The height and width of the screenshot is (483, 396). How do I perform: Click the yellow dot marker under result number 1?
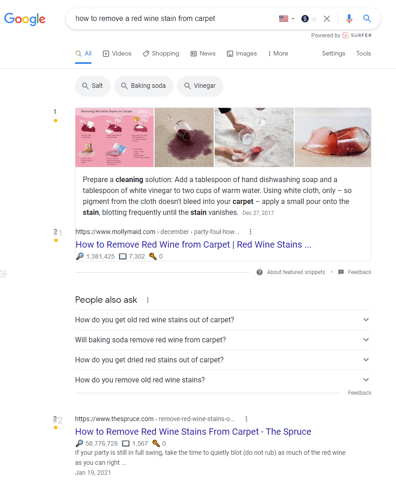pos(55,120)
